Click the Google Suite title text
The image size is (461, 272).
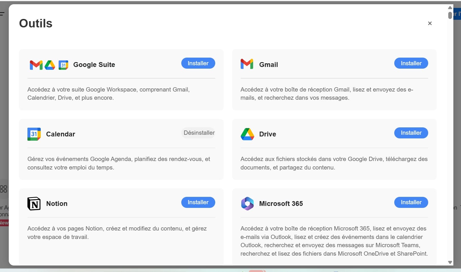(94, 65)
